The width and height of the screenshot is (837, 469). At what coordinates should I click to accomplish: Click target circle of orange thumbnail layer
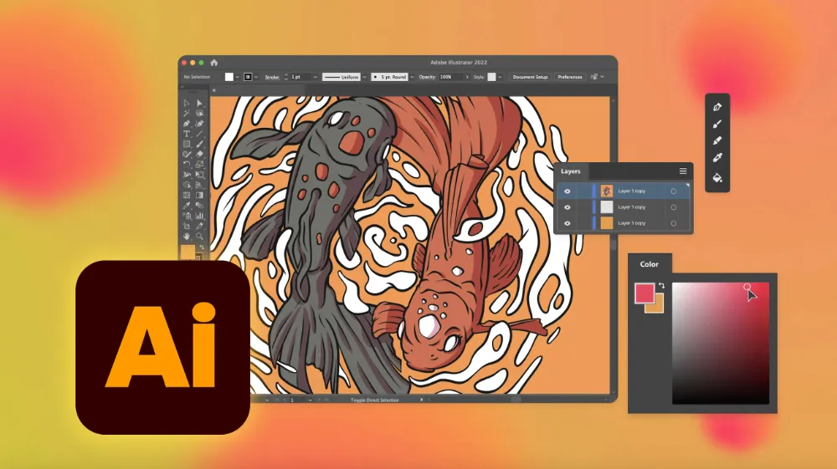[674, 223]
